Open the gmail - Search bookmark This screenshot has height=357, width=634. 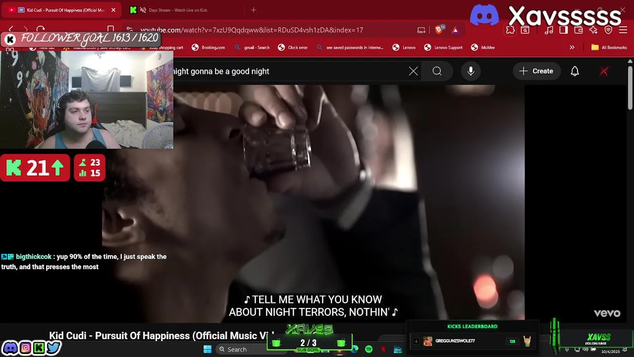252,48
